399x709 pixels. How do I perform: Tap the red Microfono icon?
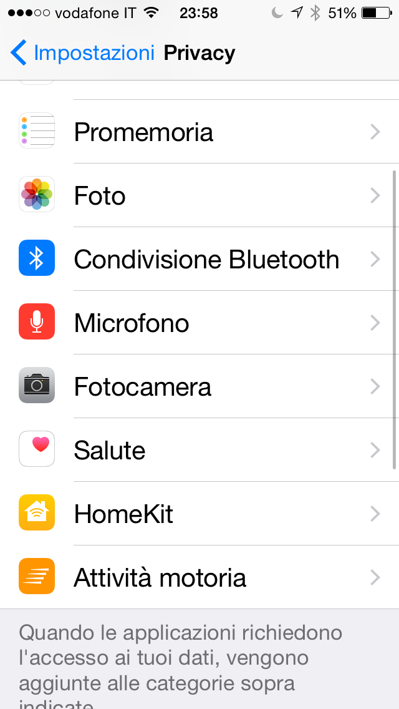click(37, 322)
